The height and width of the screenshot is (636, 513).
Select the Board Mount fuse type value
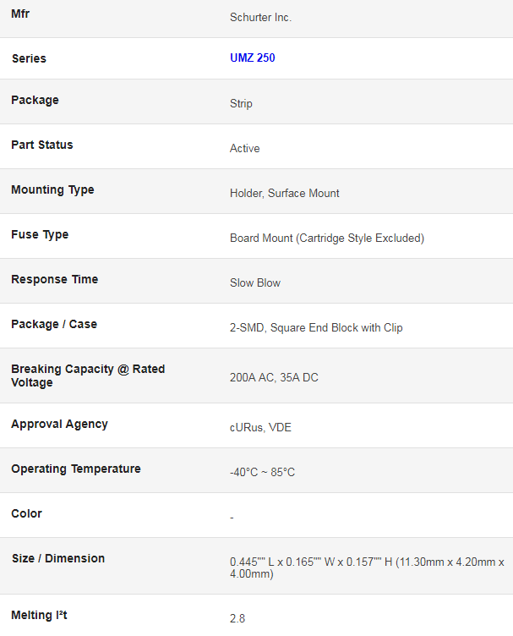[327, 238]
